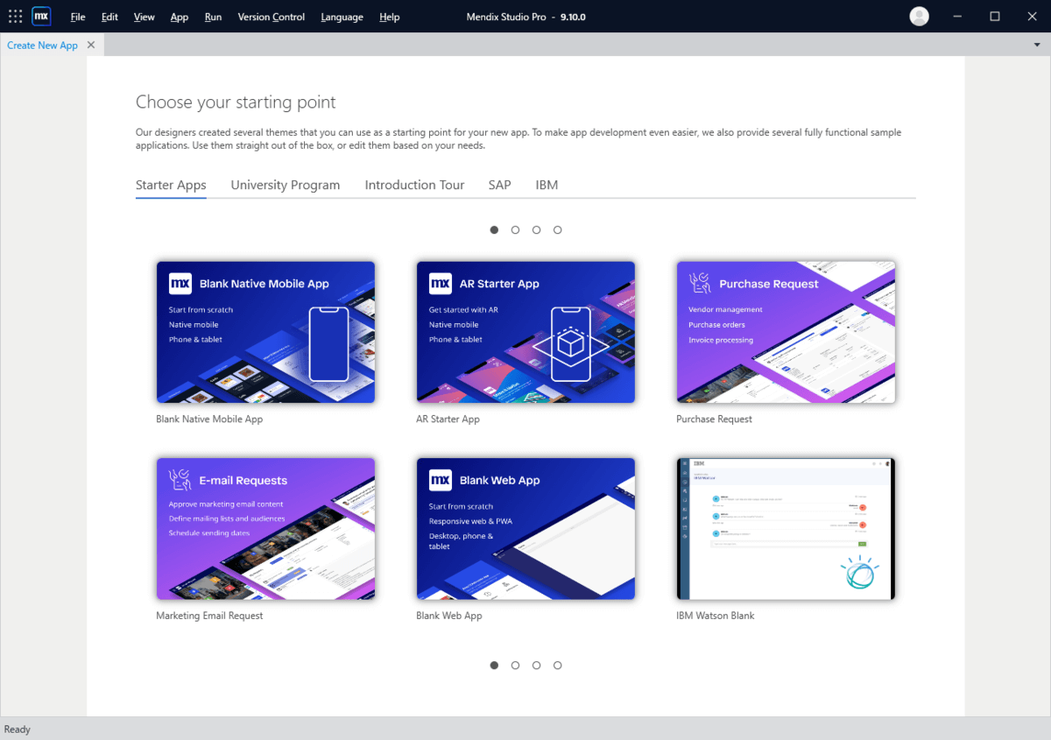Switch to the University Program tab

286,185
